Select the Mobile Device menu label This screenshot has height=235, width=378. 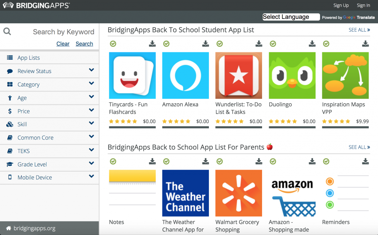pos(35,177)
